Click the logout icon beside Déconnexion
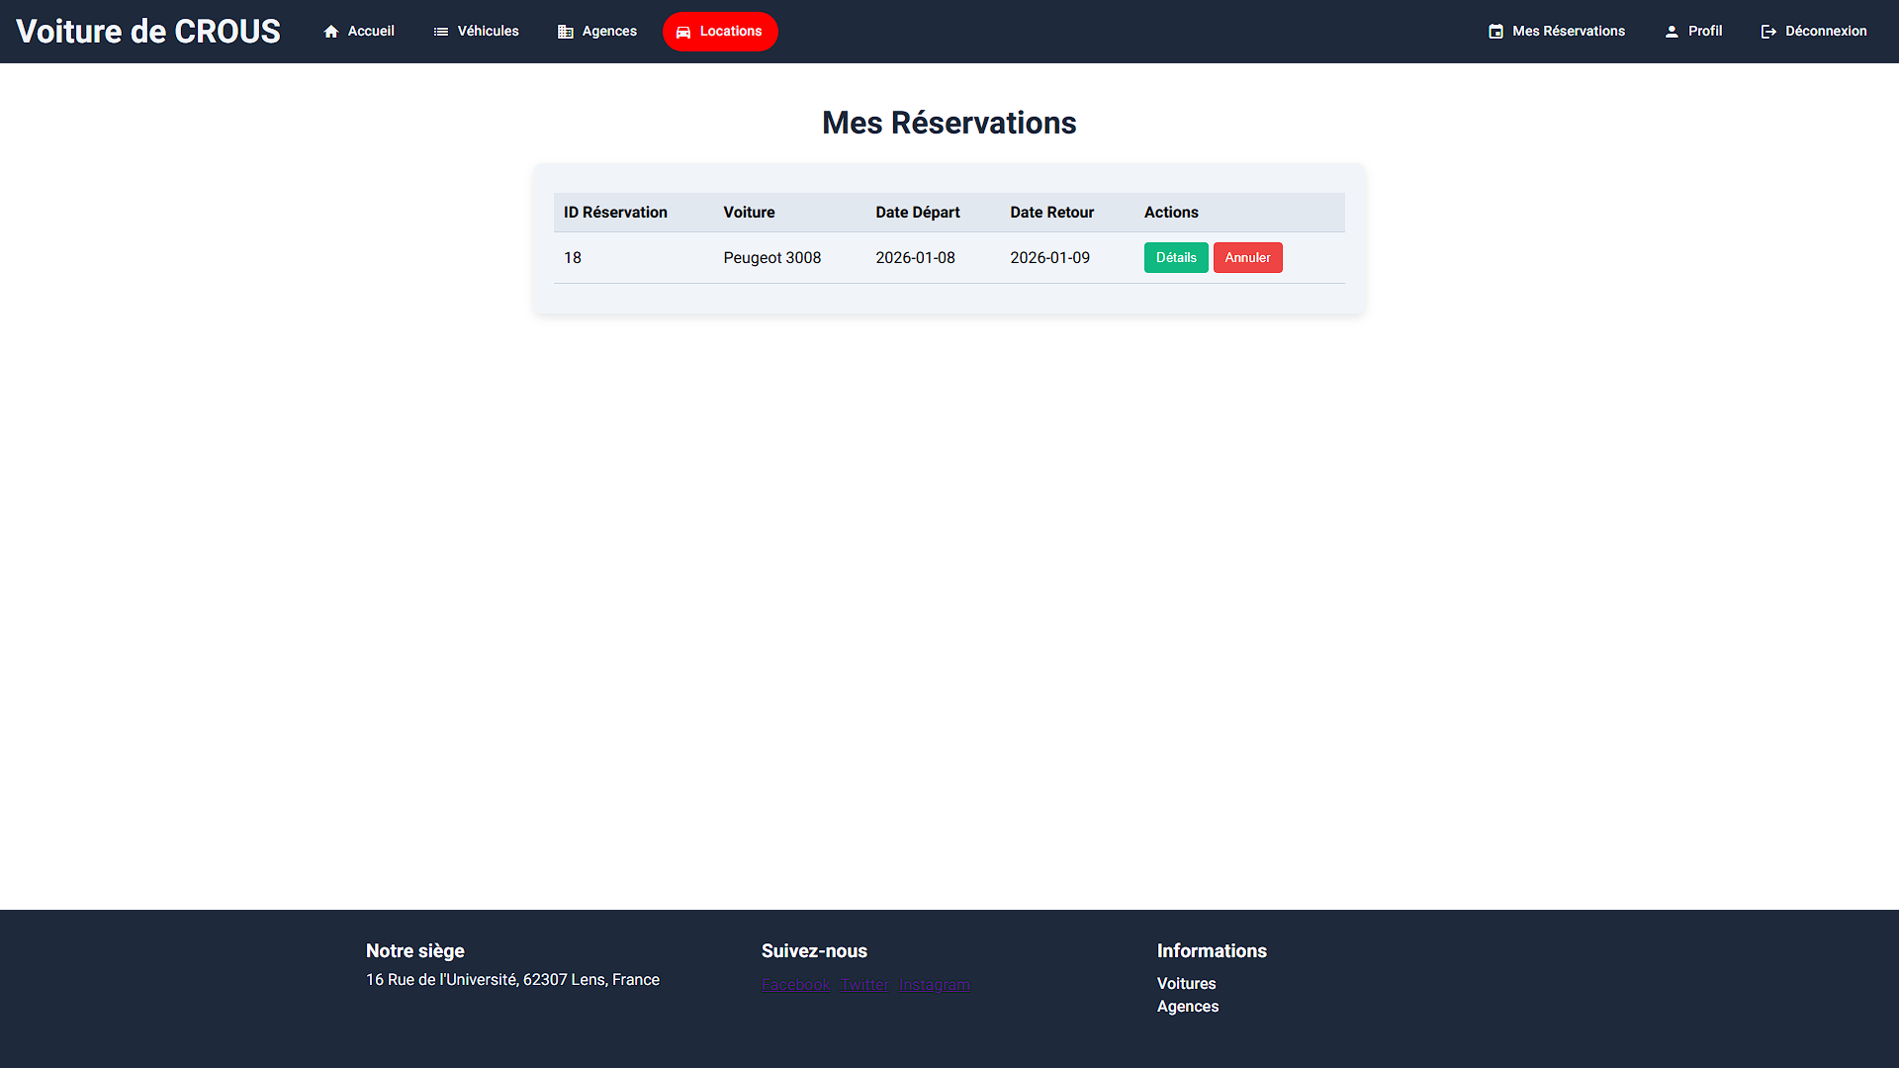 (1769, 32)
